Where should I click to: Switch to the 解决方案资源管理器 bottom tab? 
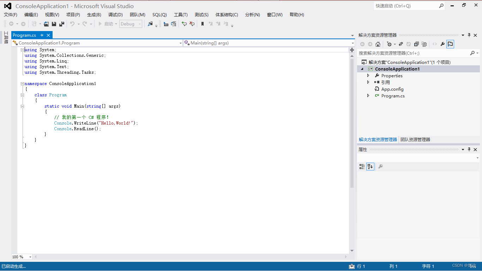378,140
